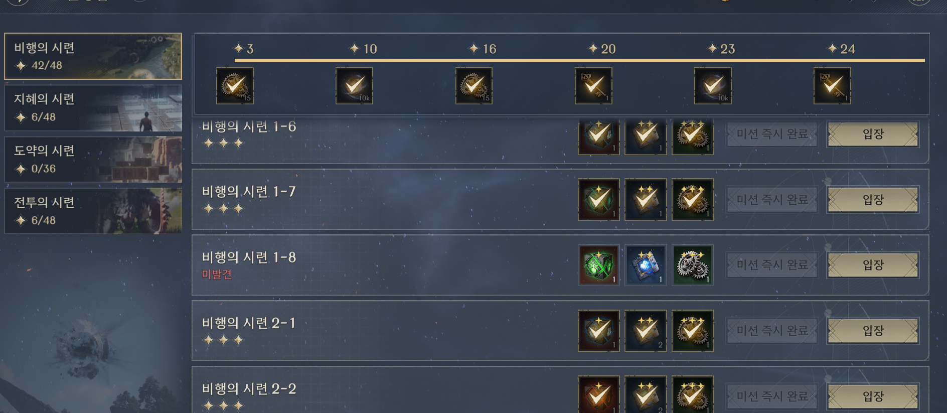947x413 pixels.
Task: Click the 비행의 시련 2-2 stage title
Action: tap(249, 389)
